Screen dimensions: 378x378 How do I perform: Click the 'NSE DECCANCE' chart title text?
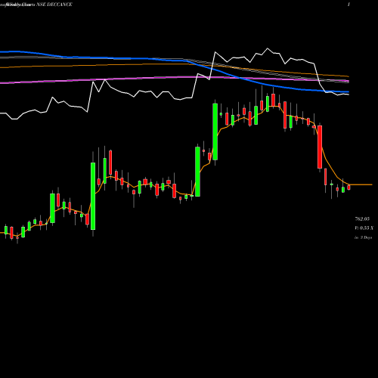[54, 5]
